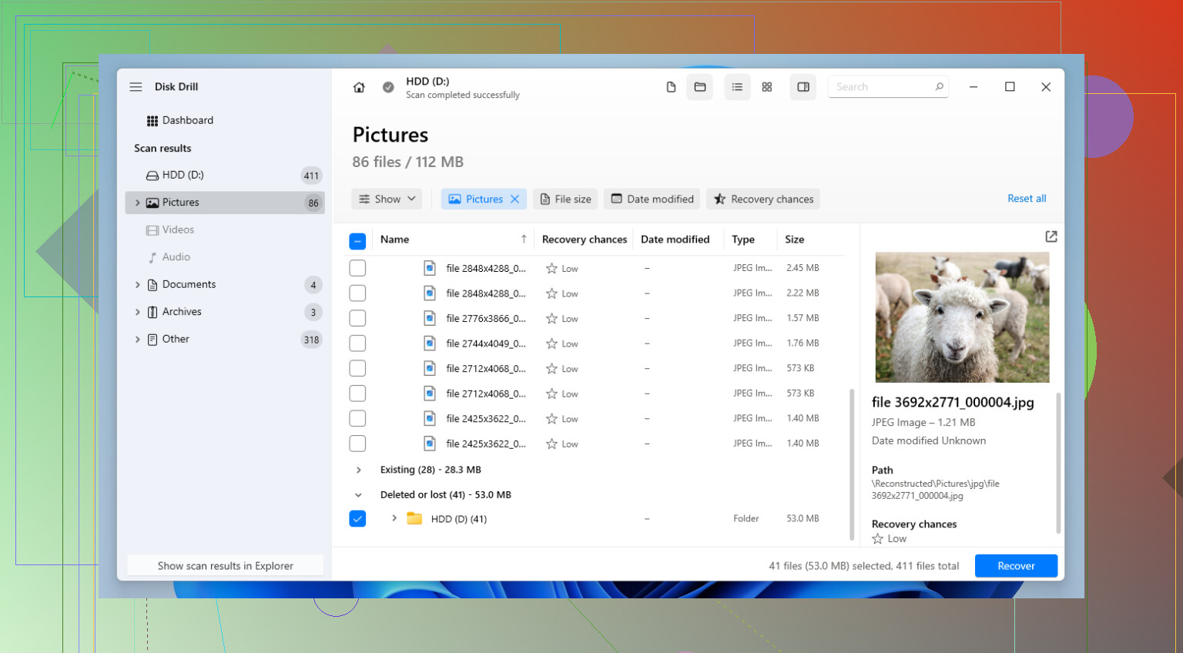Switch to folder view icon
This screenshot has width=1183, height=653.
point(700,87)
